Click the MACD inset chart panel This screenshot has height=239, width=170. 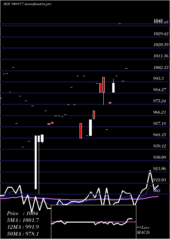pyautogui.click(x=93, y=222)
